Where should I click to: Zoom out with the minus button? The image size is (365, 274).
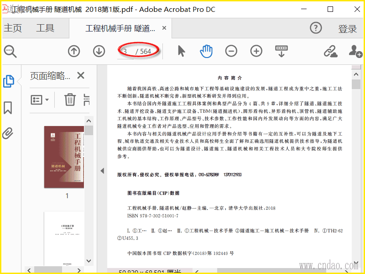[x=231, y=51]
